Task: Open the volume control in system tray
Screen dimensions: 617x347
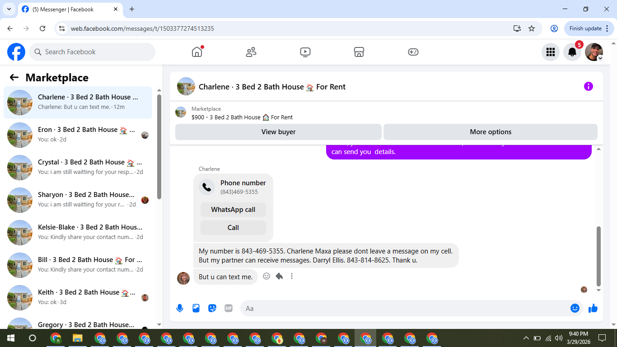Action: tap(559, 338)
